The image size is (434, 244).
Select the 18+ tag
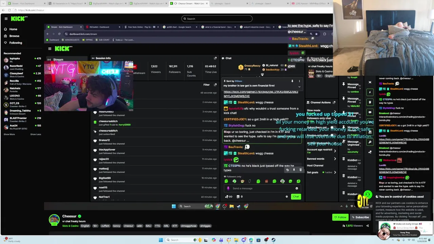point(95,226)
